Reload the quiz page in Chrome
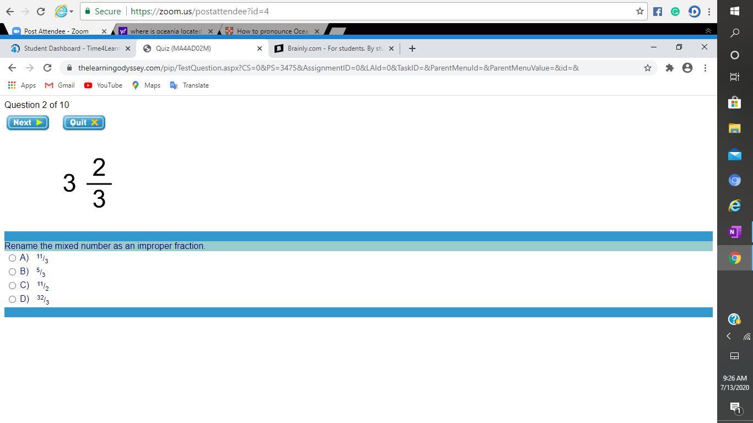The height and width of the screenshot is (423, 753). 47,68
